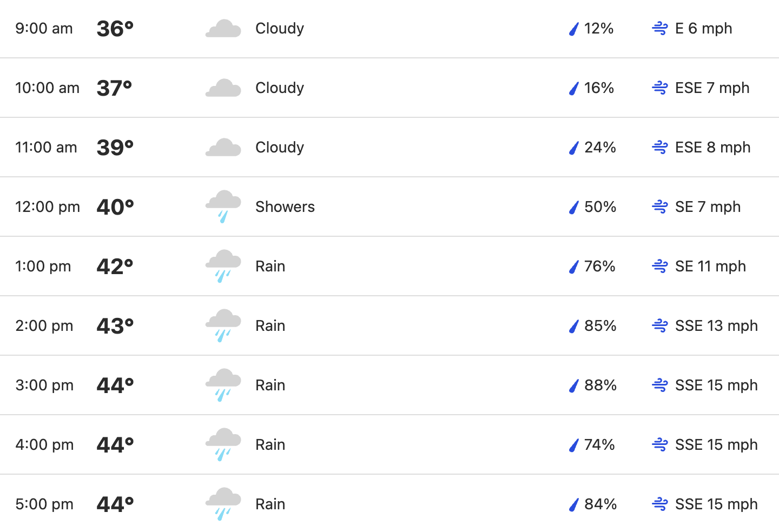Screen dimensions: 779x532
Task: Select the 10:00 am time label
Action: pos(48,88)
